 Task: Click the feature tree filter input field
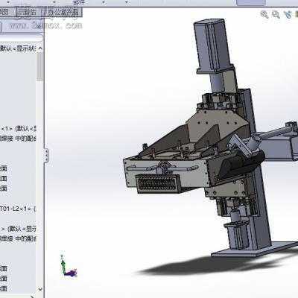pos(21,38)
